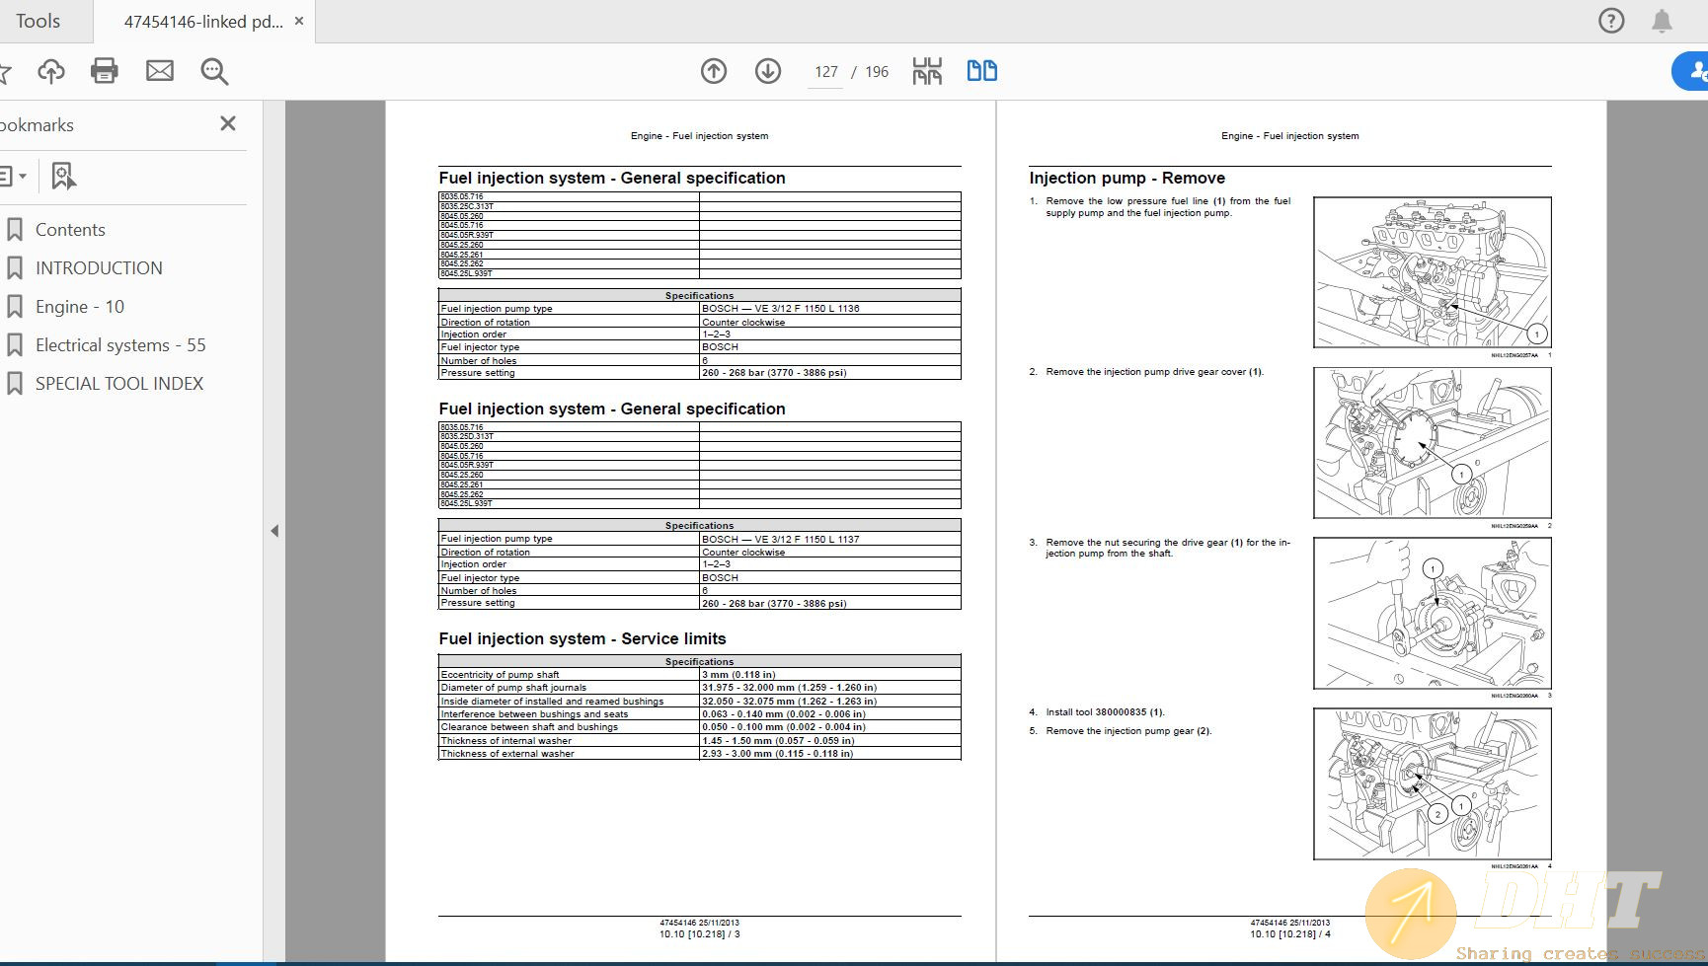This screenshot has width=1708, height=966.
Task: Print the document using printer icon
Action: (x=105, y=71)
